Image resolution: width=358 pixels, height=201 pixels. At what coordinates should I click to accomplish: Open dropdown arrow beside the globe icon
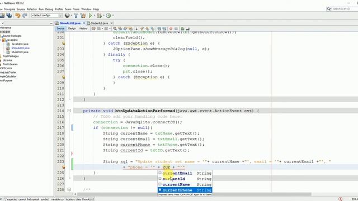pyautogui.click(x=72, y=16)
